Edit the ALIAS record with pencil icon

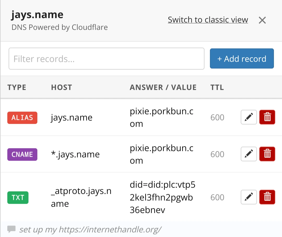[x=249, y=117]
